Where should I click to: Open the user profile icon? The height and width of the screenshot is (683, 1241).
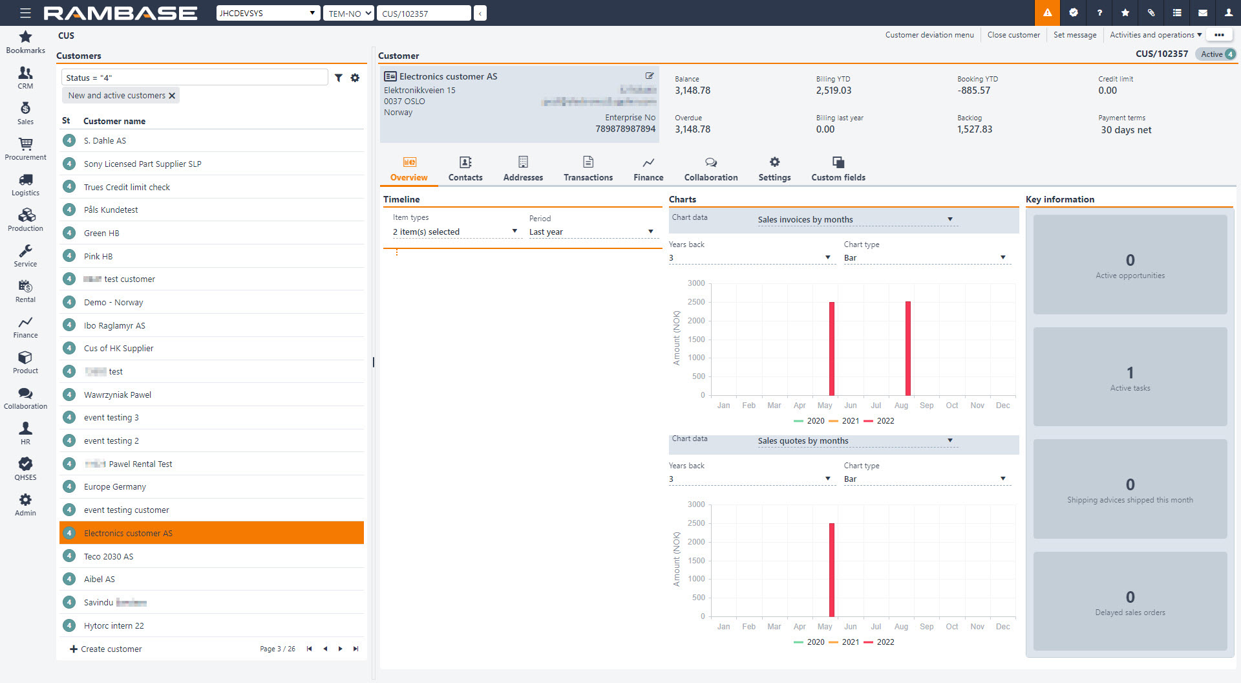[x=1228, y=13]
